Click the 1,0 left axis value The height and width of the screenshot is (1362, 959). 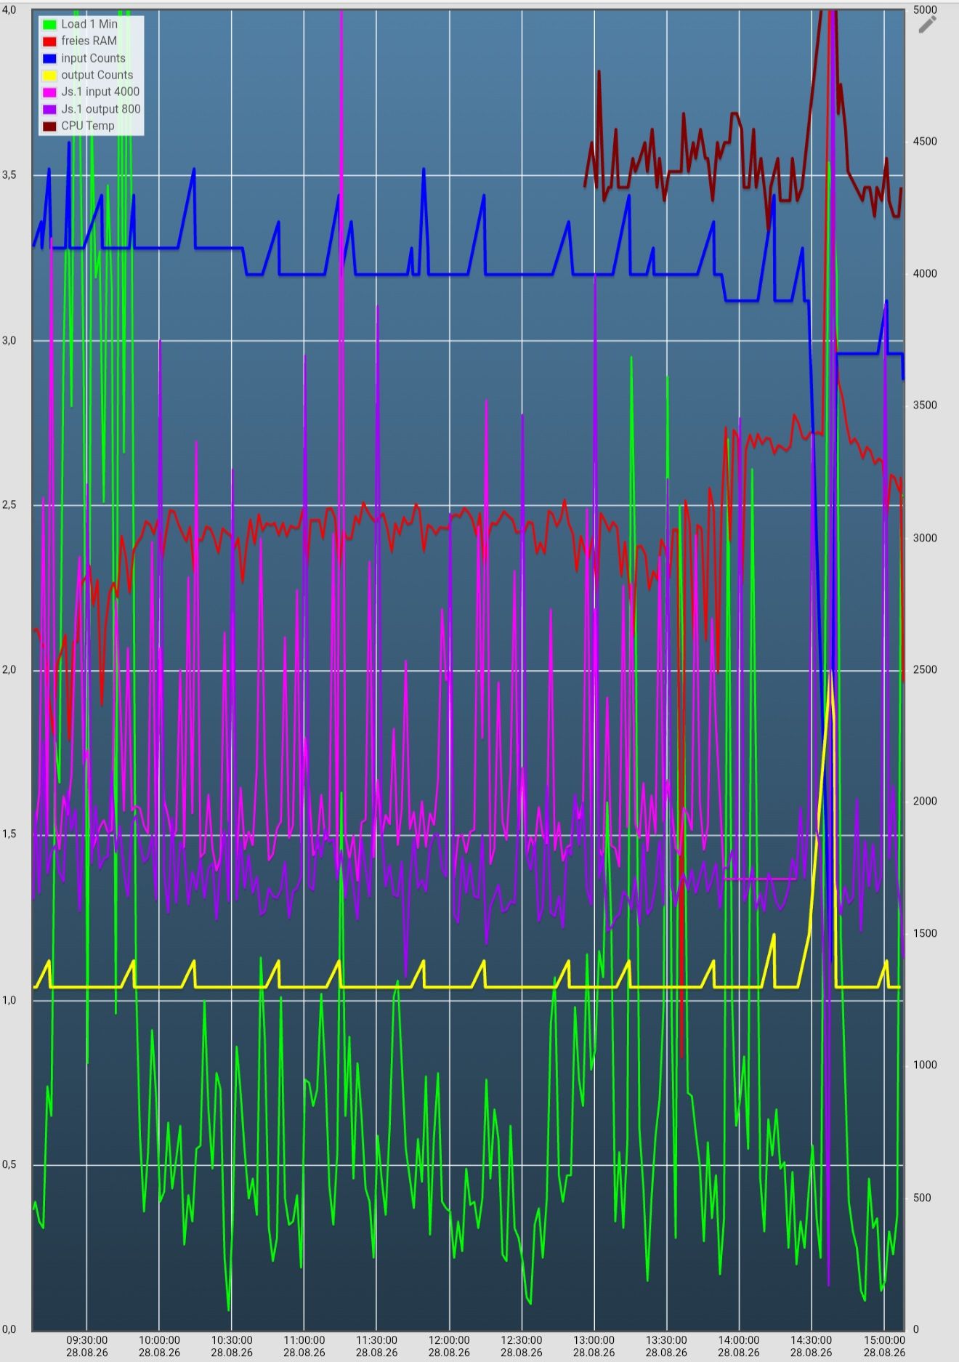[9, 1000]
